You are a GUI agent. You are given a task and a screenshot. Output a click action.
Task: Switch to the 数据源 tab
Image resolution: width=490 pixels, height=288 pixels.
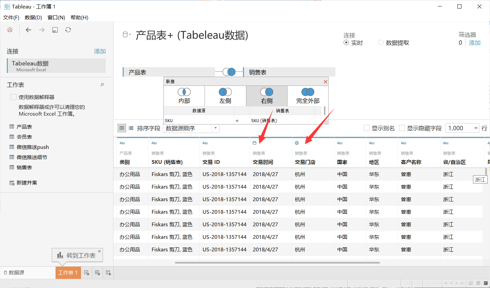click(x=28, y=273)
